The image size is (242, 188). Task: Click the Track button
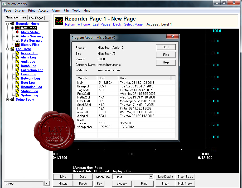(165, 184)
